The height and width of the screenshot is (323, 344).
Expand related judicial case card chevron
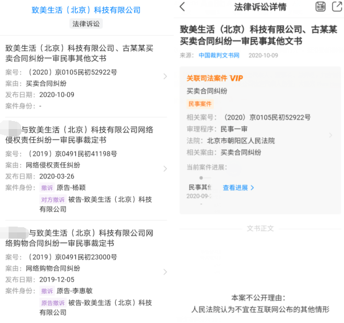pos(331,135)
